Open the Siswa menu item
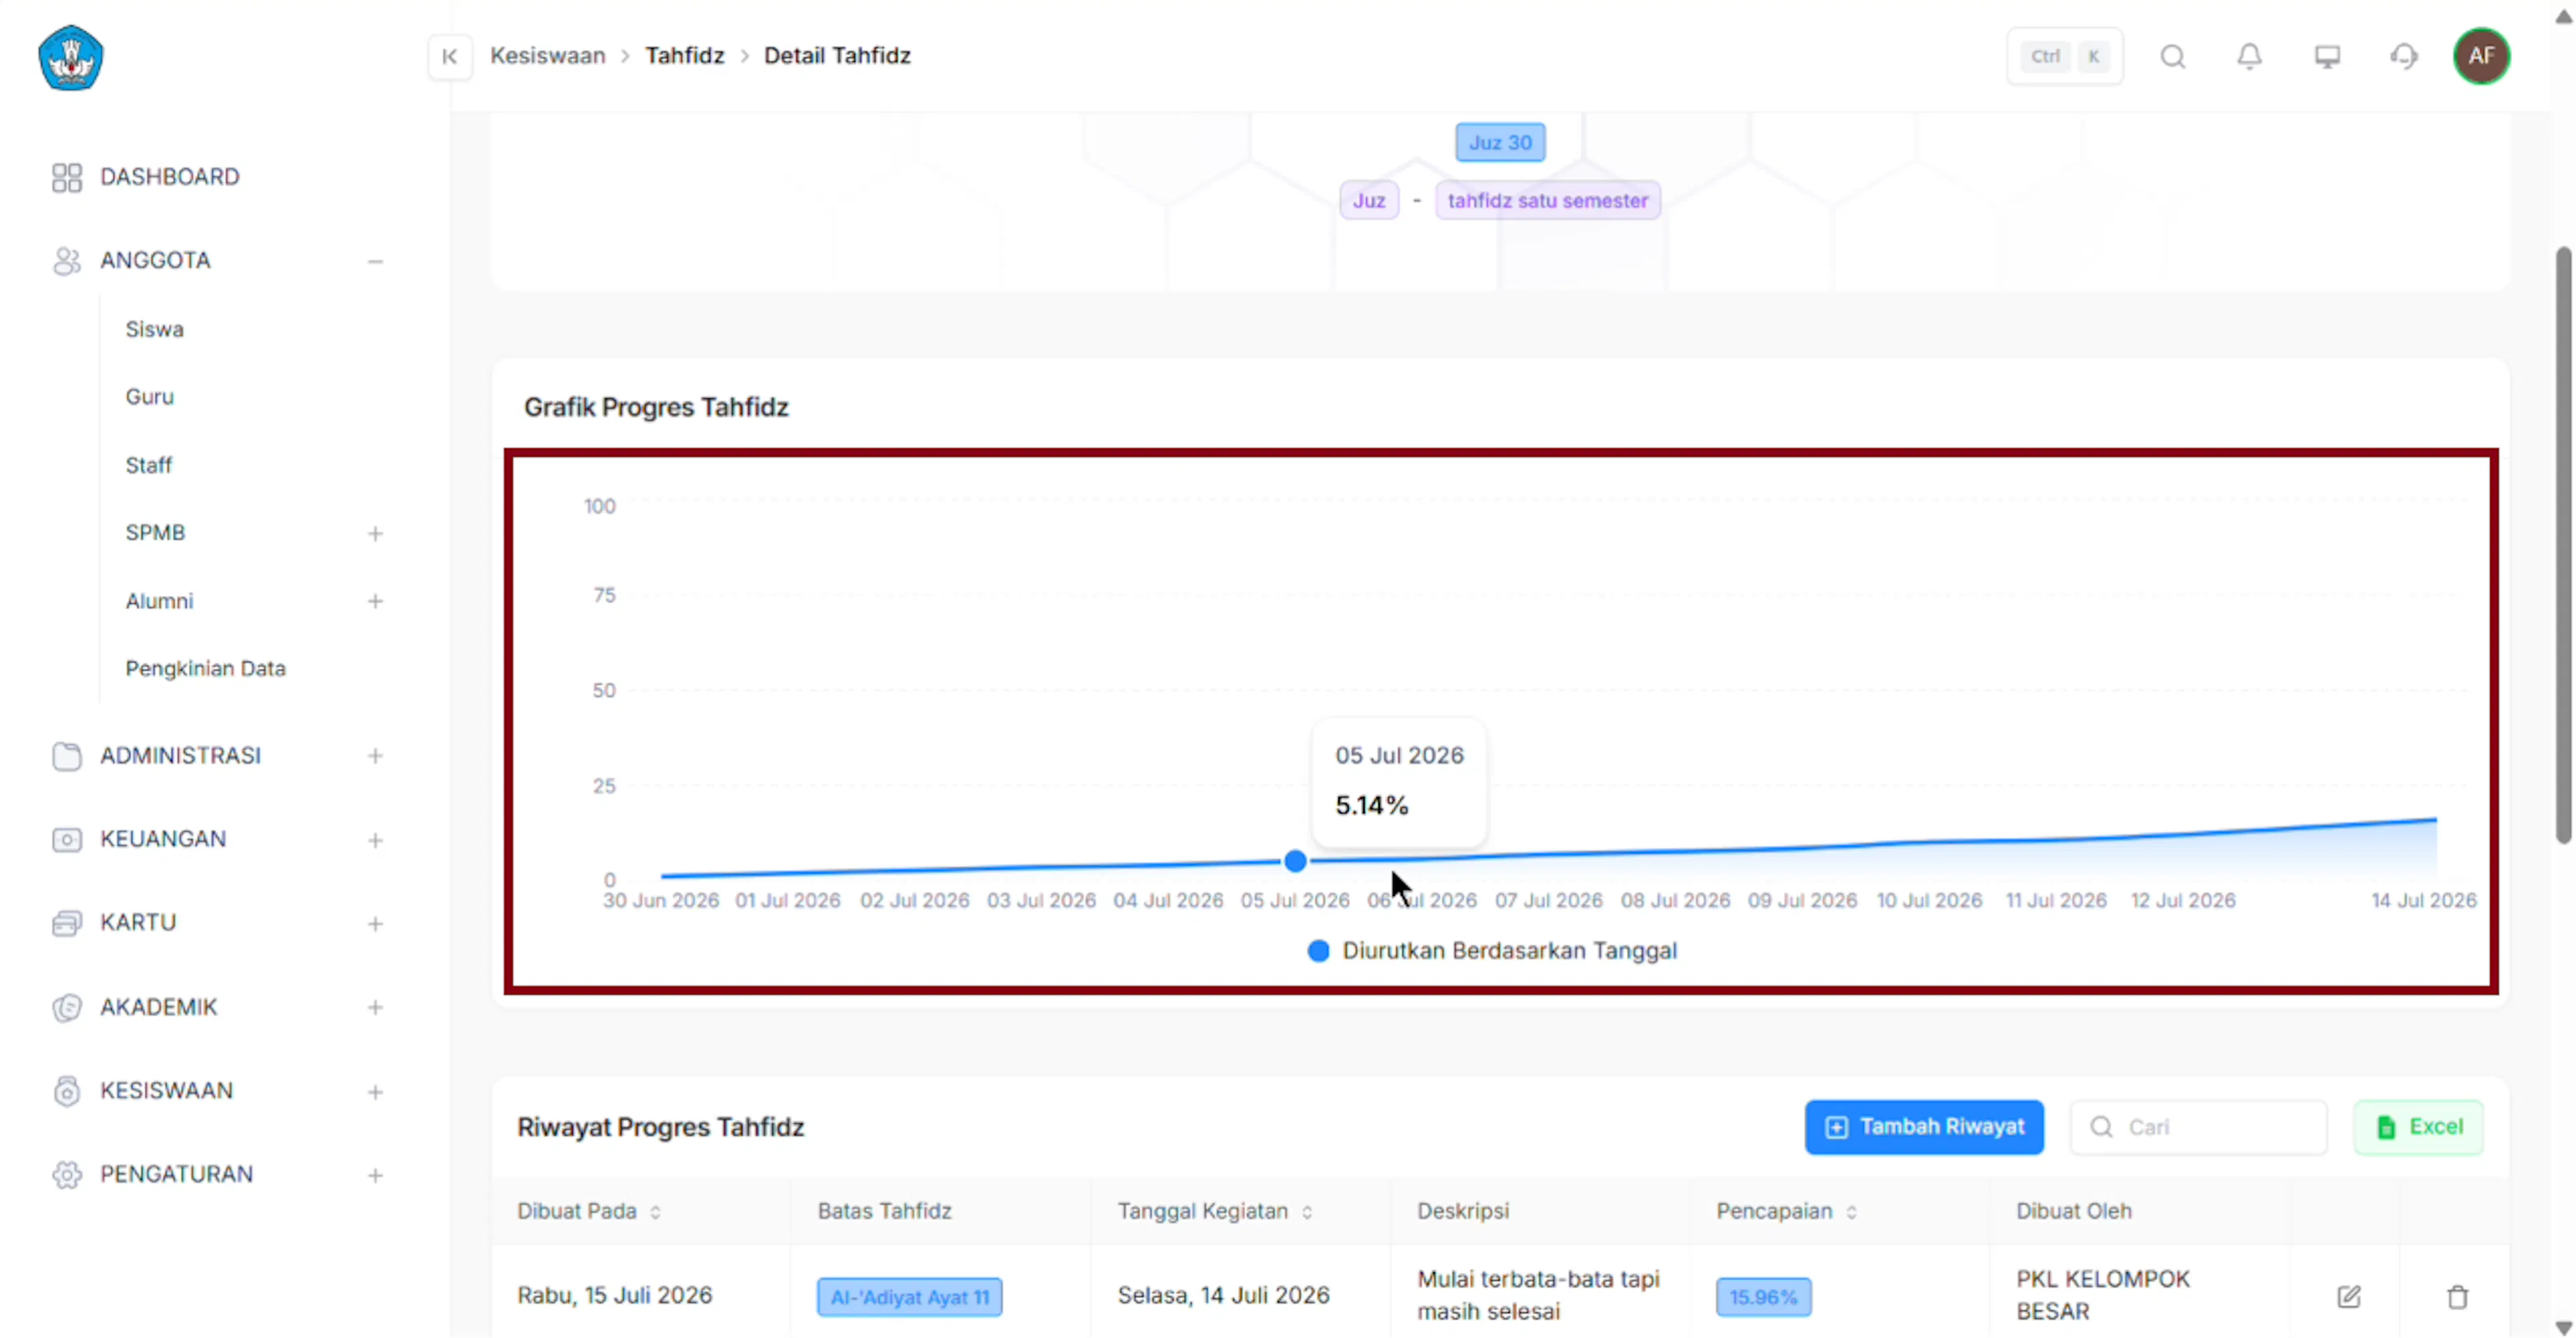 tap(154, 329)
